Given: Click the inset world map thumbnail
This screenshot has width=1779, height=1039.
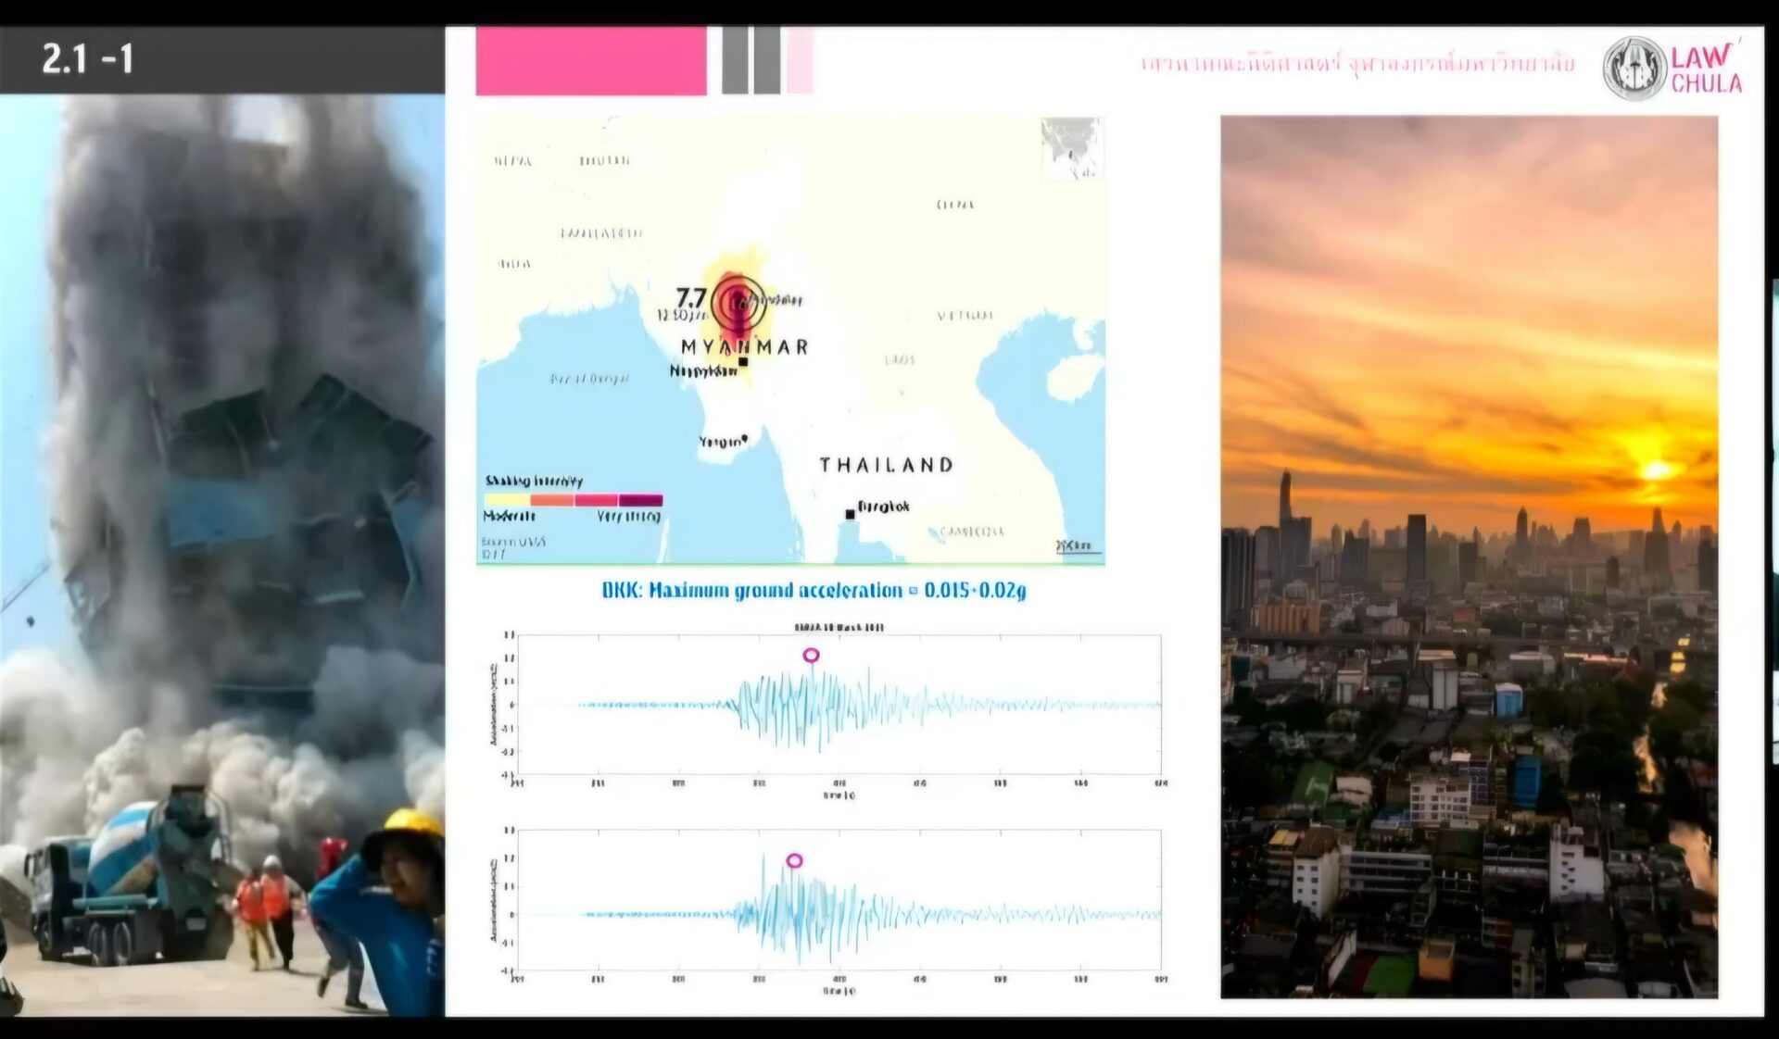Looking at the screenshot, I should click(x=1072, y=149).
